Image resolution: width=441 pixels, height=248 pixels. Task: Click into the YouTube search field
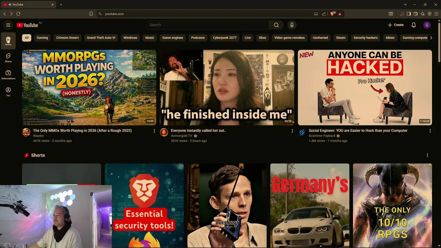coord(207,25)
